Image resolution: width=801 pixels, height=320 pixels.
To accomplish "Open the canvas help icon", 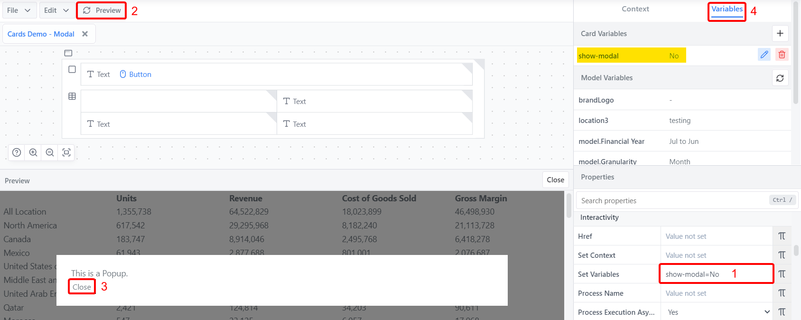I will click(16, 152).
